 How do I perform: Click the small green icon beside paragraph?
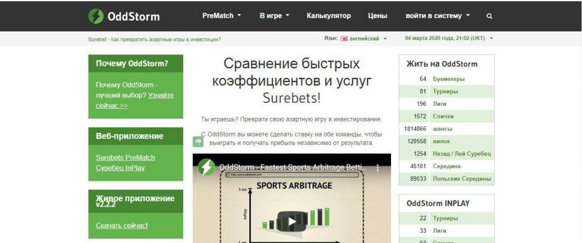click(x=198, y=141)
